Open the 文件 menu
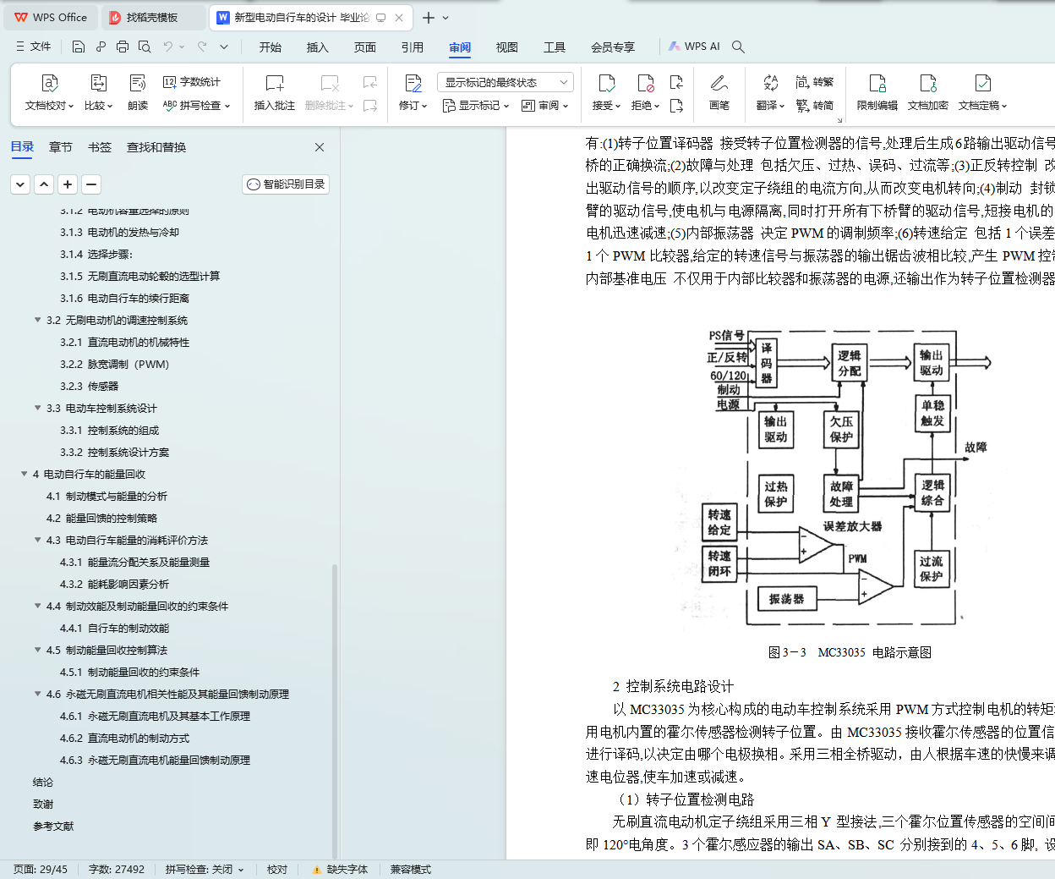 [34, 47]
